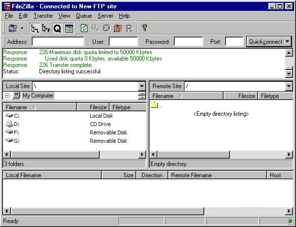Expand the Remote Site path dropdown
The width and height of the screenshot is (296, 227).
[x=289, y=86]
